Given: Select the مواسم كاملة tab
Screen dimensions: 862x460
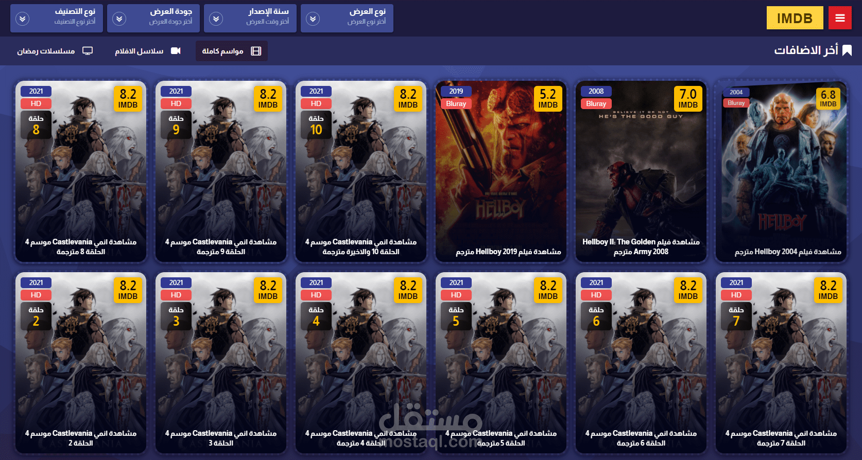Looking at the screenshot, I should (232, 51).
